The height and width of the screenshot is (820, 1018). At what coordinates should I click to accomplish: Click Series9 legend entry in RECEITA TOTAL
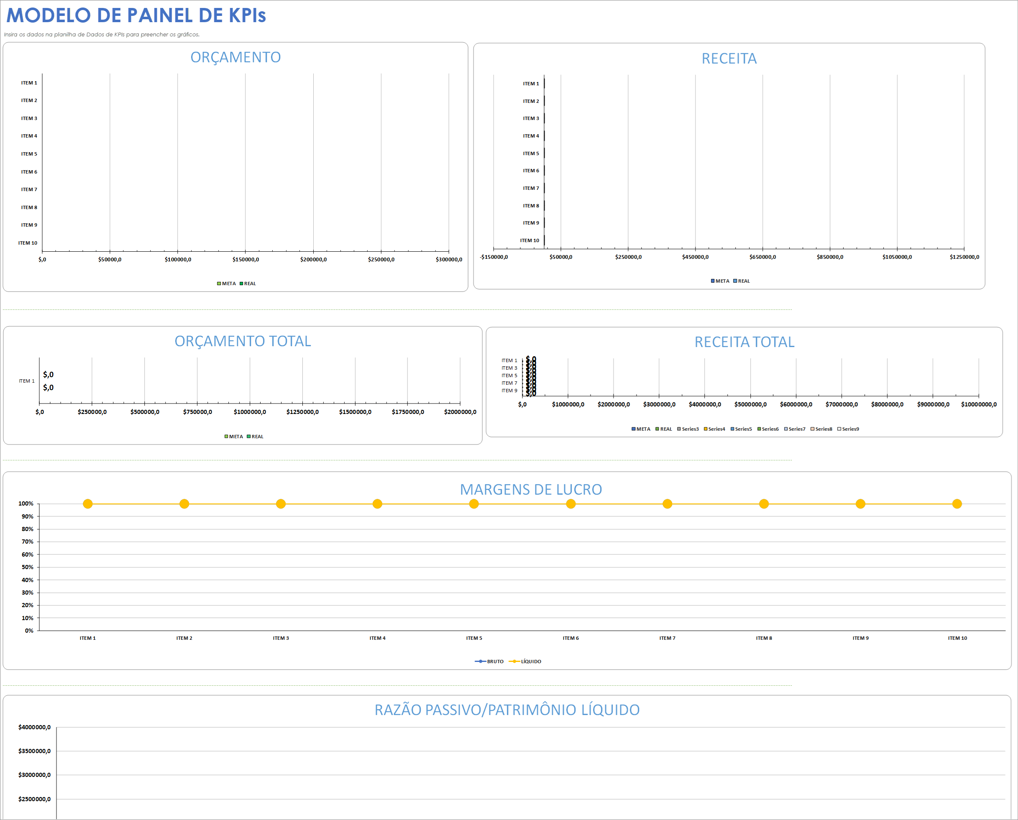click(x=849, y=429)
